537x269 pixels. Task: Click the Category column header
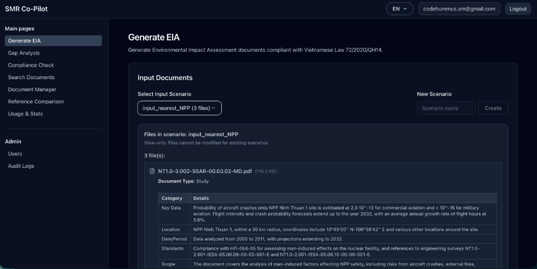pyautogui.click(x=174, y=198)
